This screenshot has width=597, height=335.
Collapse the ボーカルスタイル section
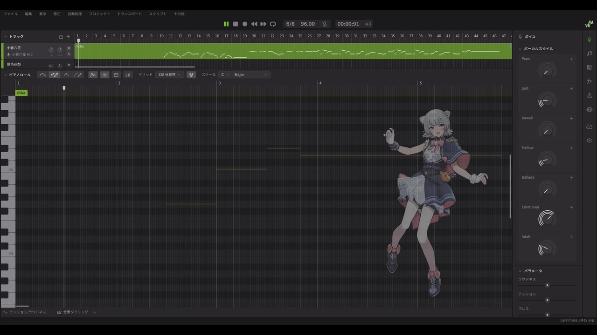[x=520, y=49]
